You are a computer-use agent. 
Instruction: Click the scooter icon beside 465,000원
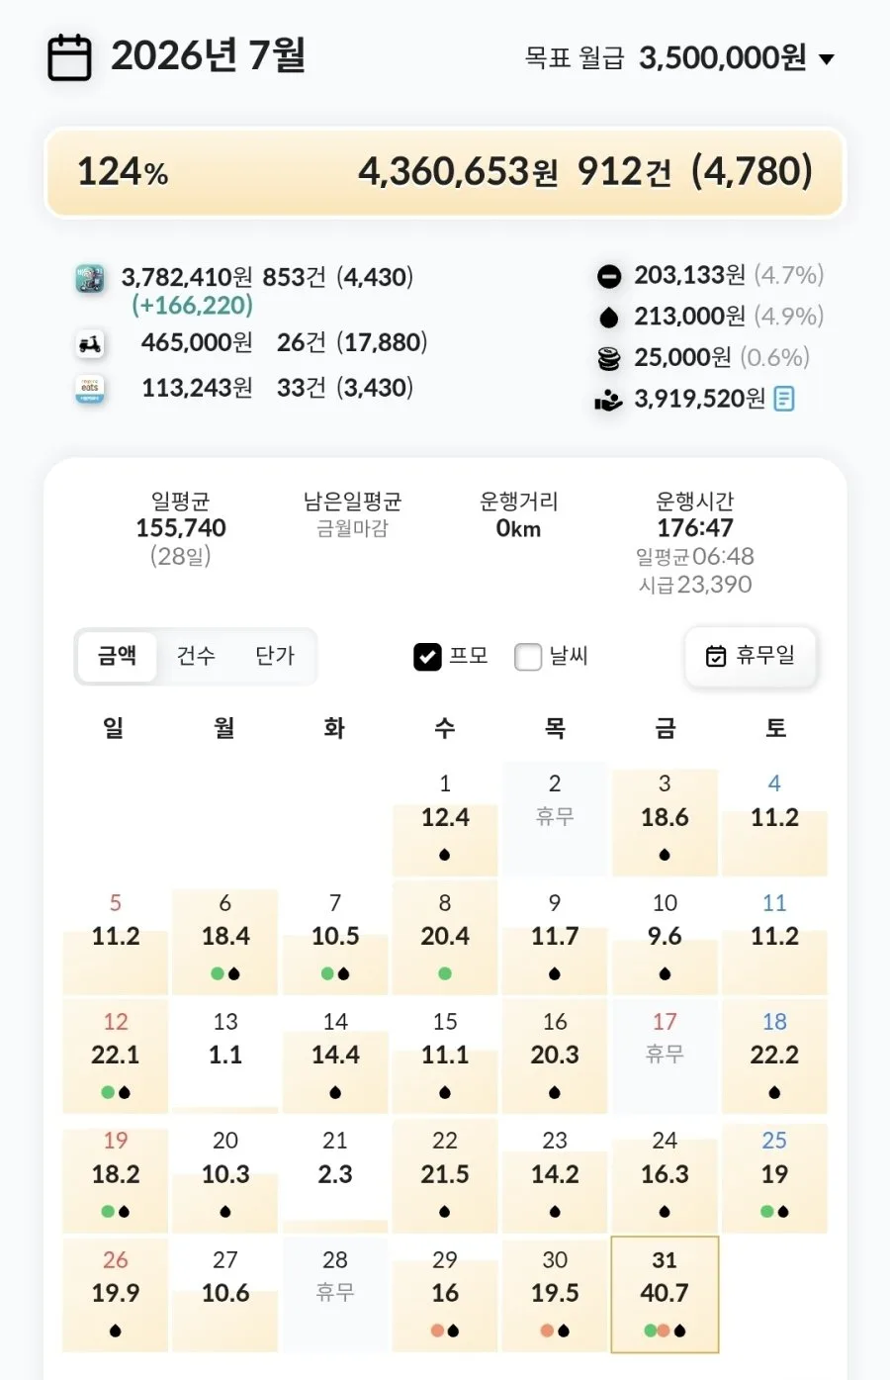(x=90, y=344)
